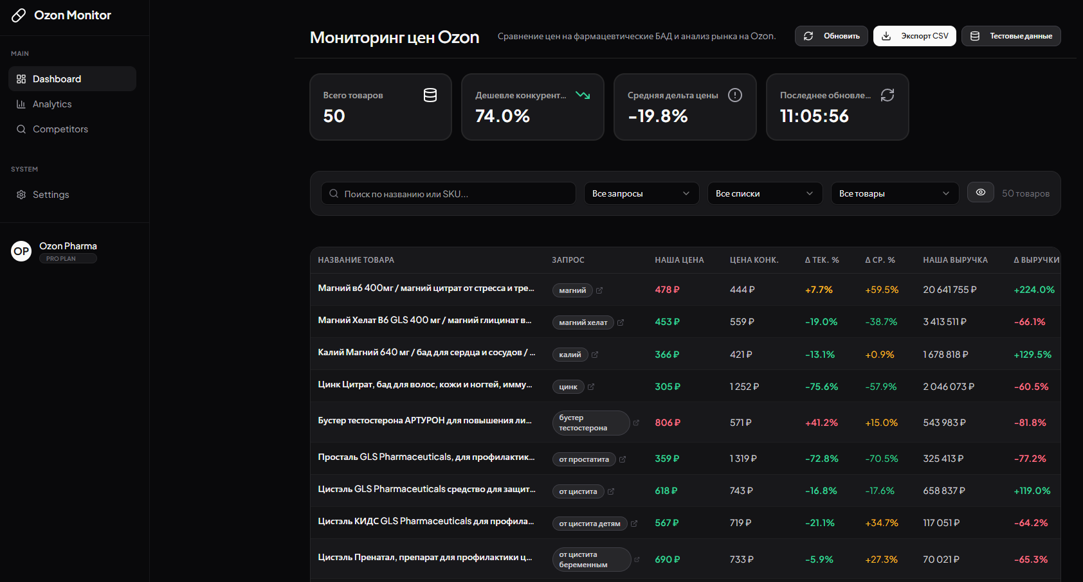Select the от простатита query tag
This screenshot has height=582, width=1083.
(x=584, y=459)
